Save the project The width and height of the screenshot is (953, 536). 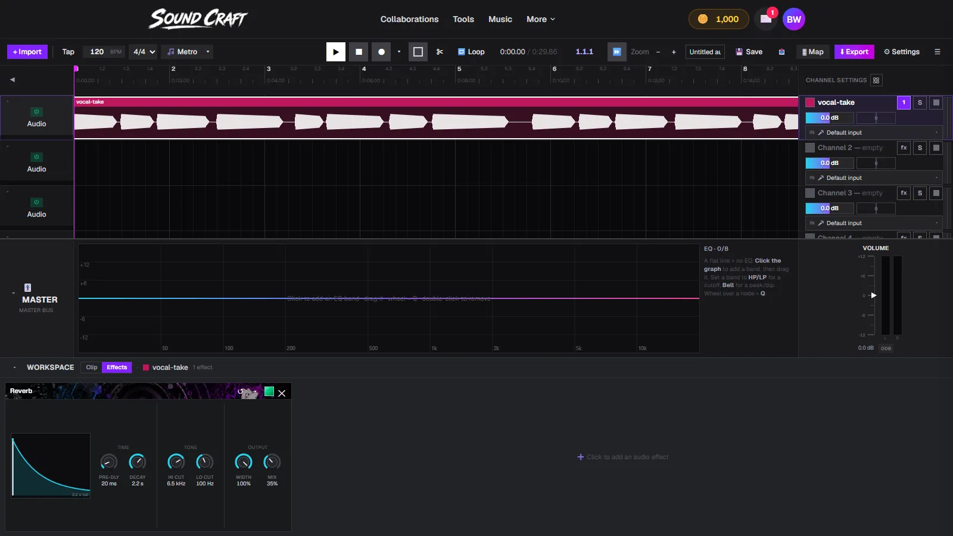tap(749, 52)
